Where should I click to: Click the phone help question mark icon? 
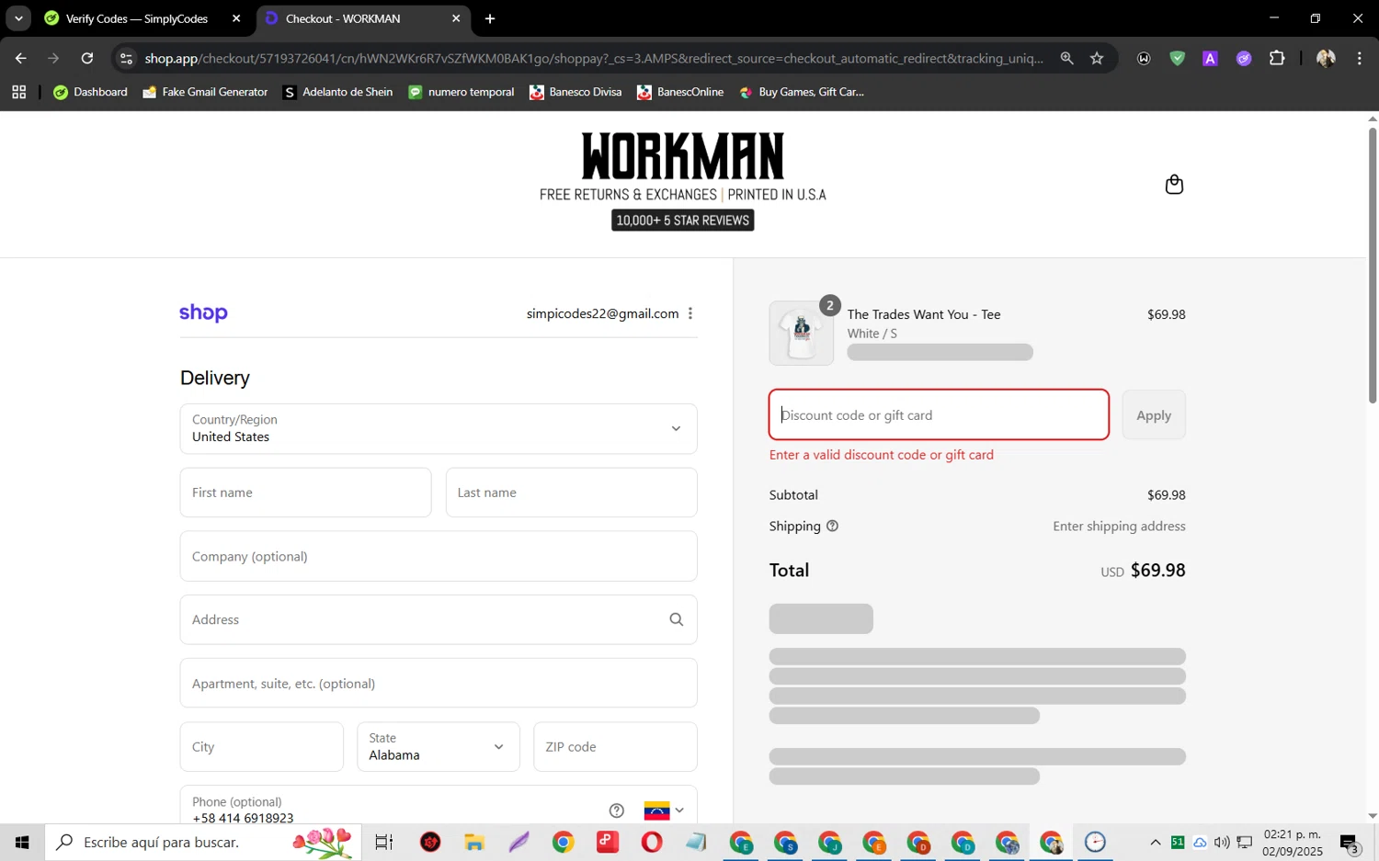(x=617, y=810)
